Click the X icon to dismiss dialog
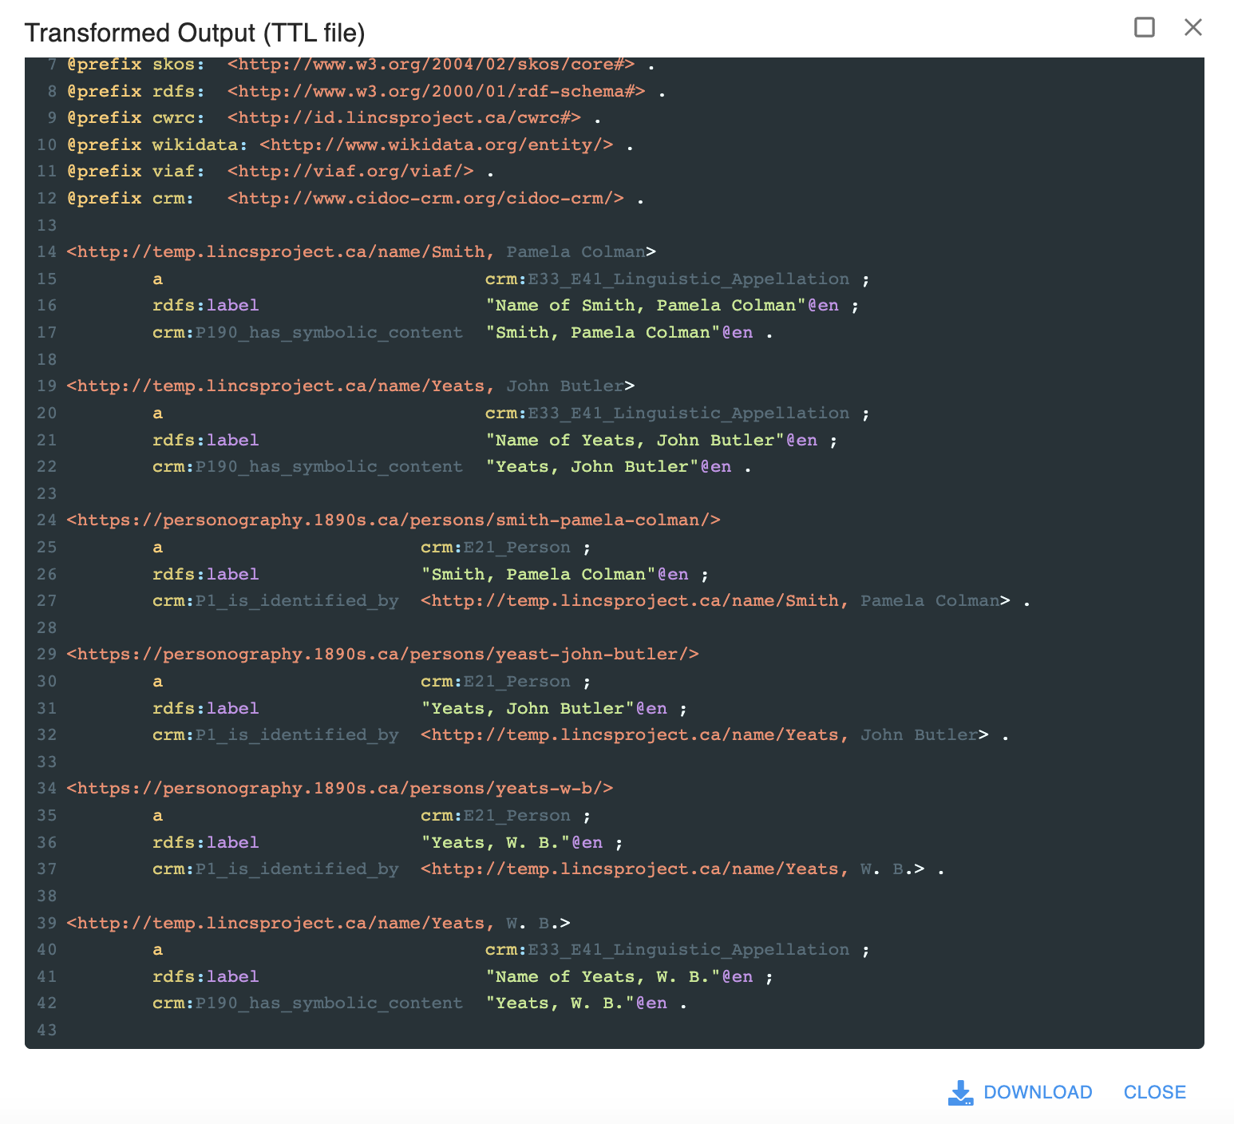The image size is (1234, 1124). 1192,28
